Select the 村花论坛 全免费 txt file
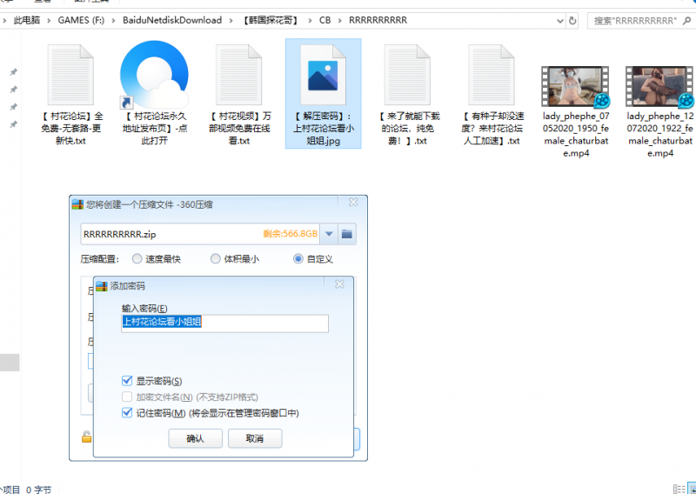This screenshot has width=696, height=494. coord(73,76)
